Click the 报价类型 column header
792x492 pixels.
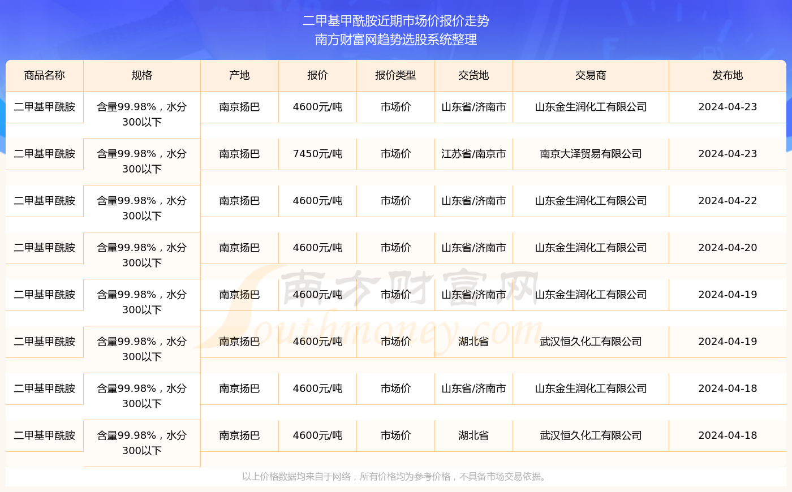(x=395, y=75)
